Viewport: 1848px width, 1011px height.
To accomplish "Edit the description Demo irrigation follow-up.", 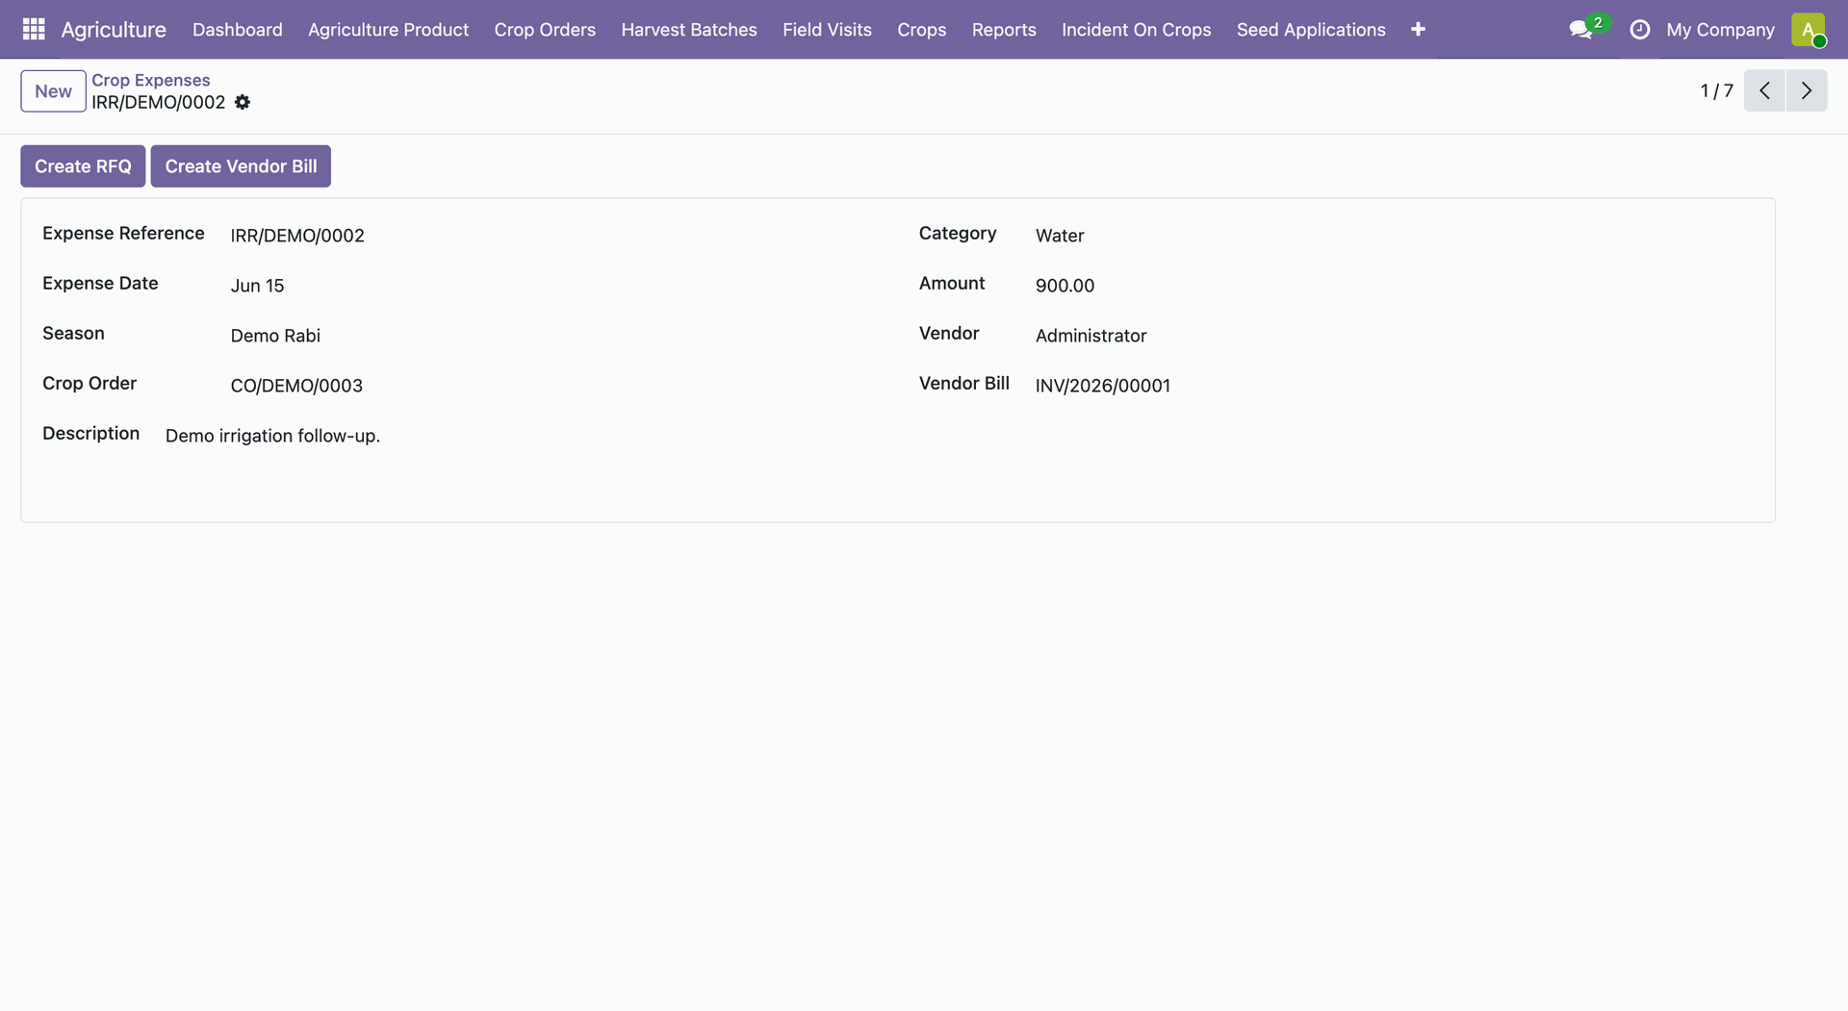I will coord(272,436).
